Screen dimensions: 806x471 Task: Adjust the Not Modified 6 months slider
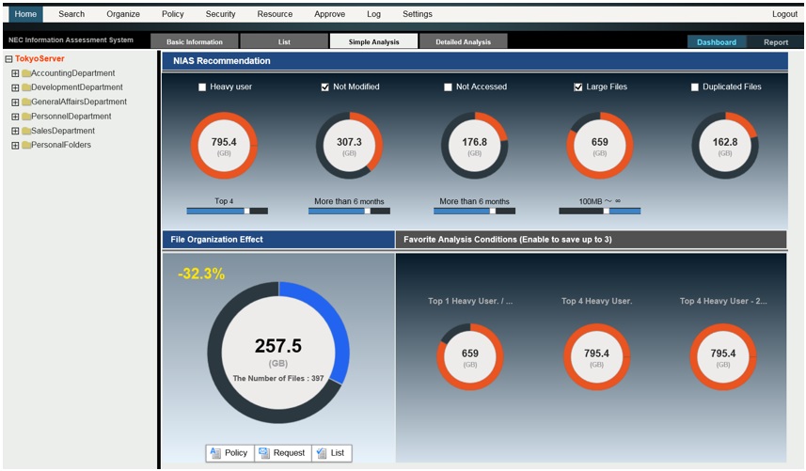[x=349, y=212]
